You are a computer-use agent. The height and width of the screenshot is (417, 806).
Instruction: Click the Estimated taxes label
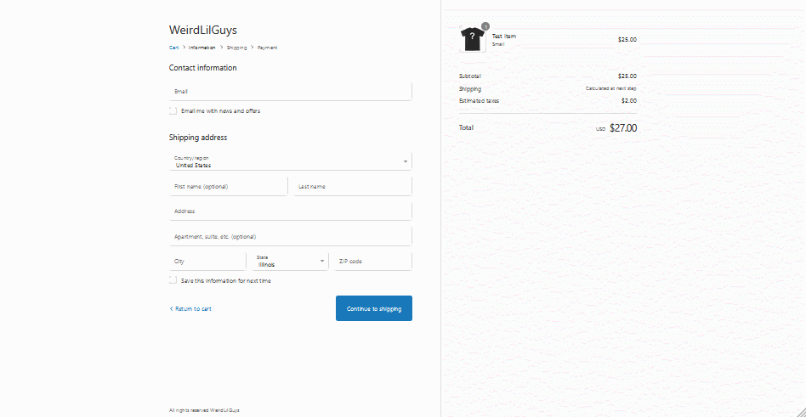479,101
